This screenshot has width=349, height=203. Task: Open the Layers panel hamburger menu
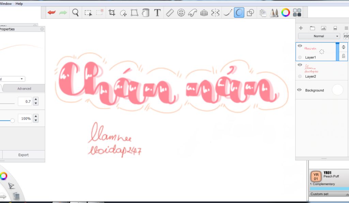coord(346,28)
